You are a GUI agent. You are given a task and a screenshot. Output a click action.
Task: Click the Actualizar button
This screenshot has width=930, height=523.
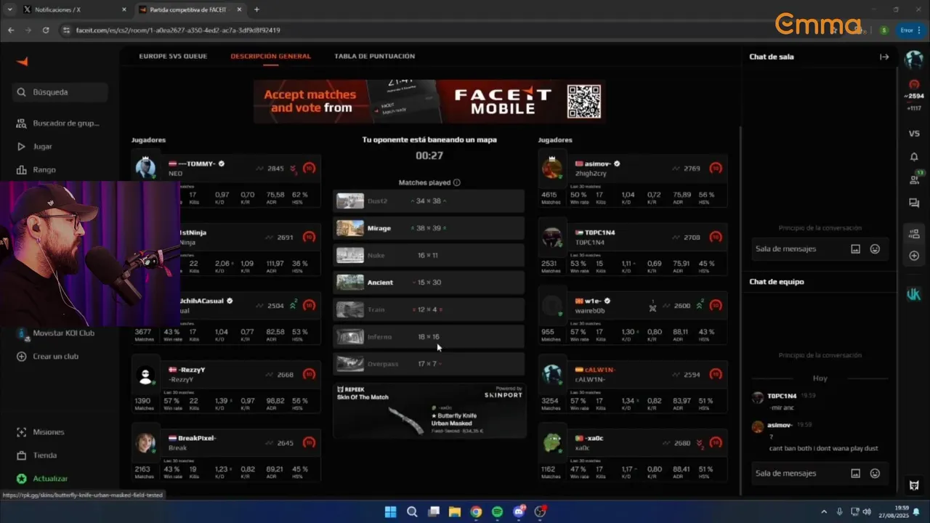42,479
